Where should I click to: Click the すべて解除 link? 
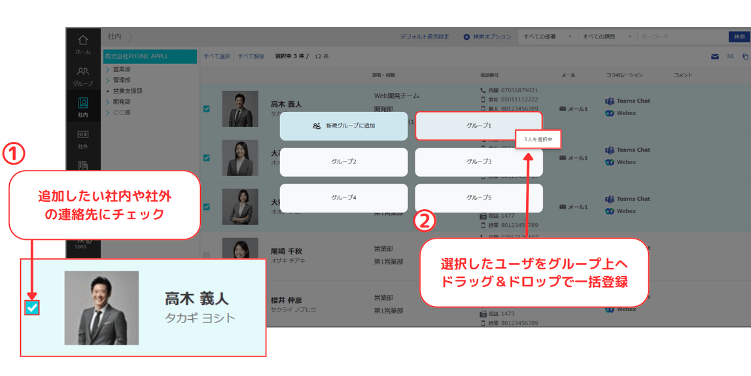tap(251, 56)
